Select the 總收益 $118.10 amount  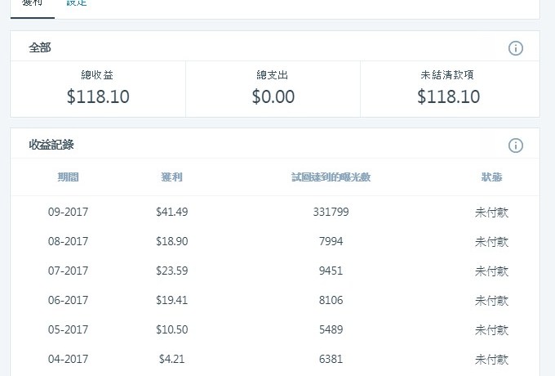coord(98,96)
